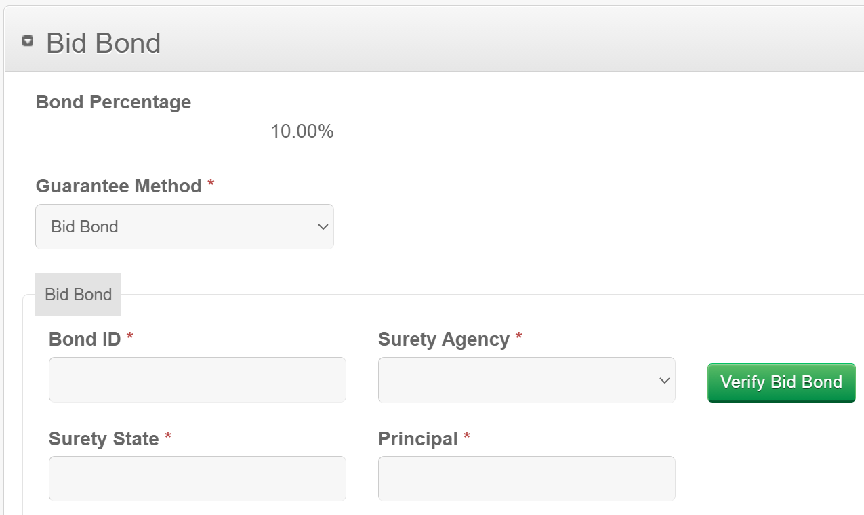
Task: Click the Bond Percentage label
Action: pyautogui.click(x=113, y=102)
